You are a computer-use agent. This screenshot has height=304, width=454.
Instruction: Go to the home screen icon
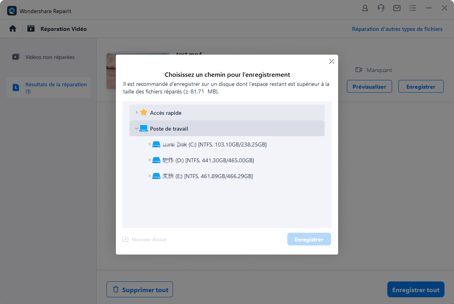pos(13,28)
